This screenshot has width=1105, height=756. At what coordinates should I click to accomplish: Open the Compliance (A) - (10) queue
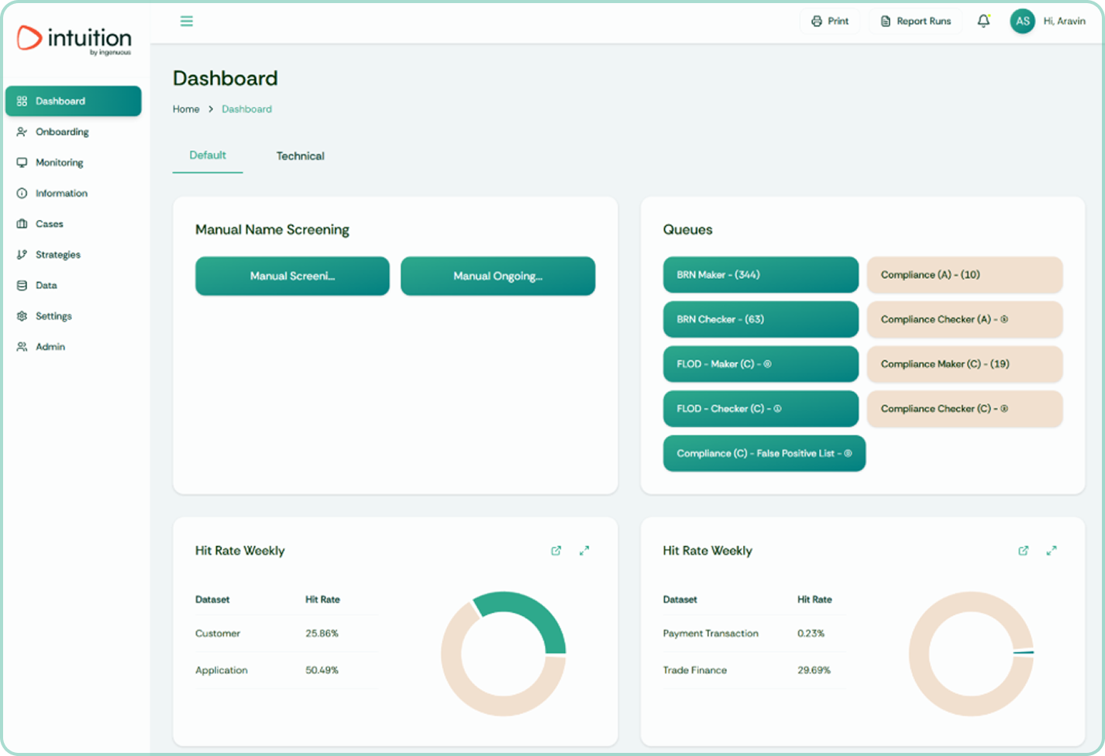point(965,275)
